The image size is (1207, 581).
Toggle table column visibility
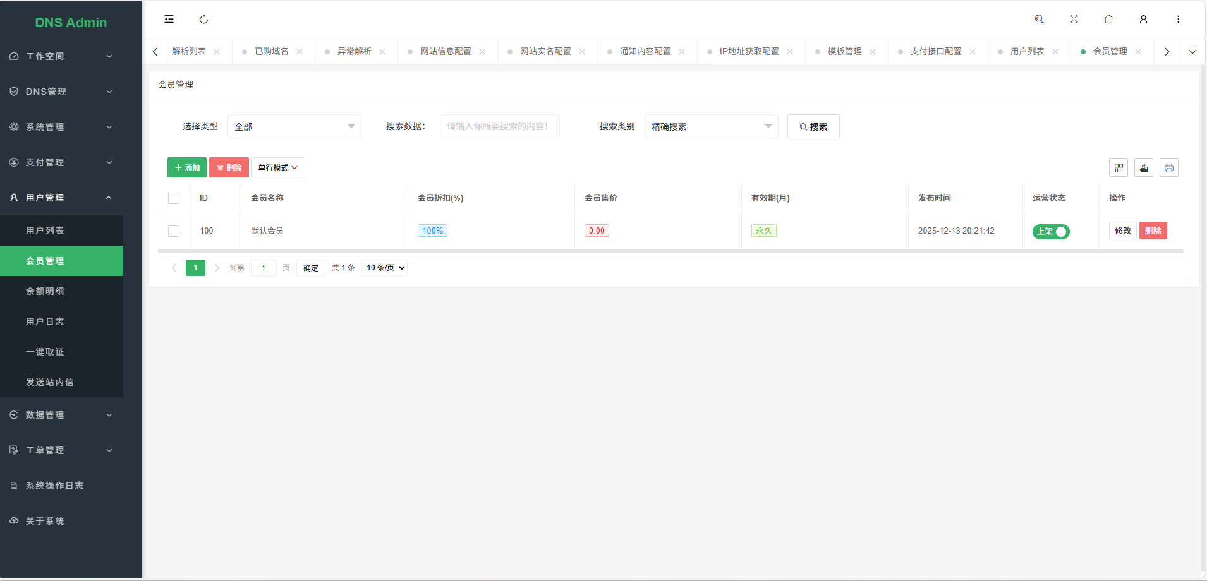[x=1119, y=167]
